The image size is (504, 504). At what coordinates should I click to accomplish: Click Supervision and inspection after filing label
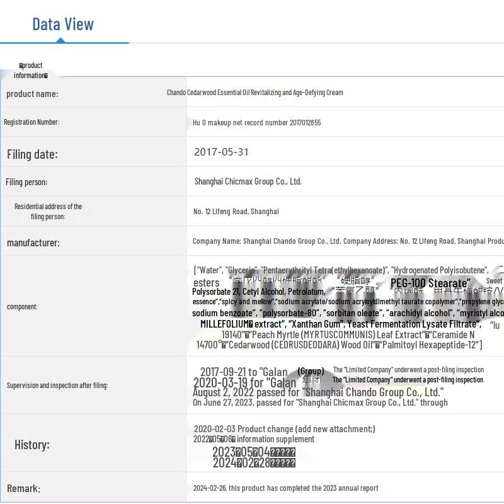click(x=57, y=385)
